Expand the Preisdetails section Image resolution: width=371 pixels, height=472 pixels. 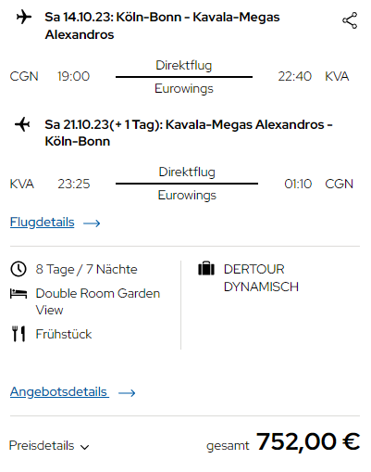49,446
